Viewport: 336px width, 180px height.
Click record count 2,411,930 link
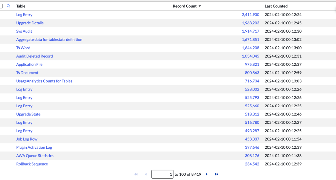pyautogui.click(x=250, y=15)
